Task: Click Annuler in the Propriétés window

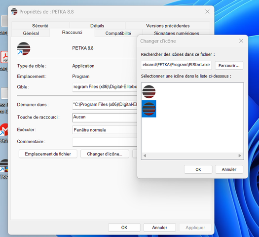Action: point(159,228)
